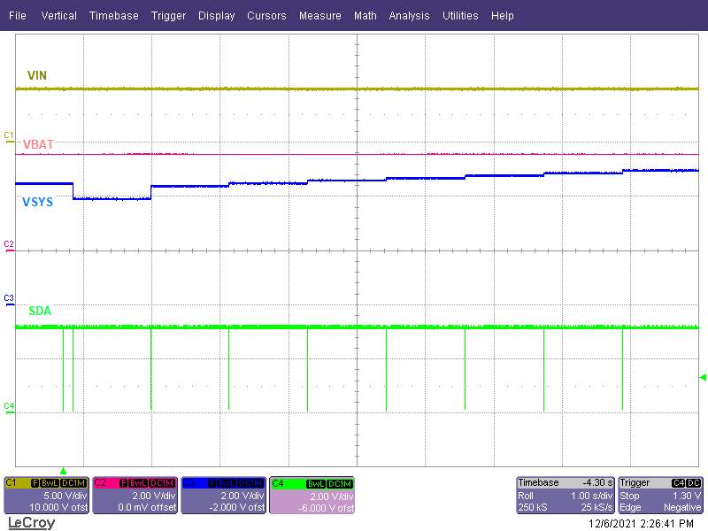Expand the Math menu
The height and width of the screenshot is (531, 708).
(366, 15)
